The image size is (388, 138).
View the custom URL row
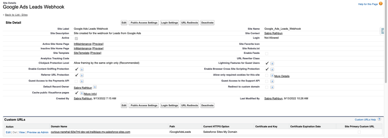click(22, 132)
